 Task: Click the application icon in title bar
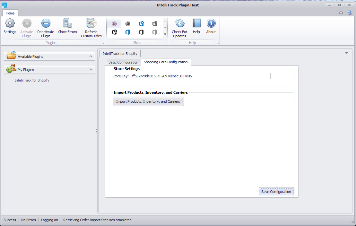4,5
